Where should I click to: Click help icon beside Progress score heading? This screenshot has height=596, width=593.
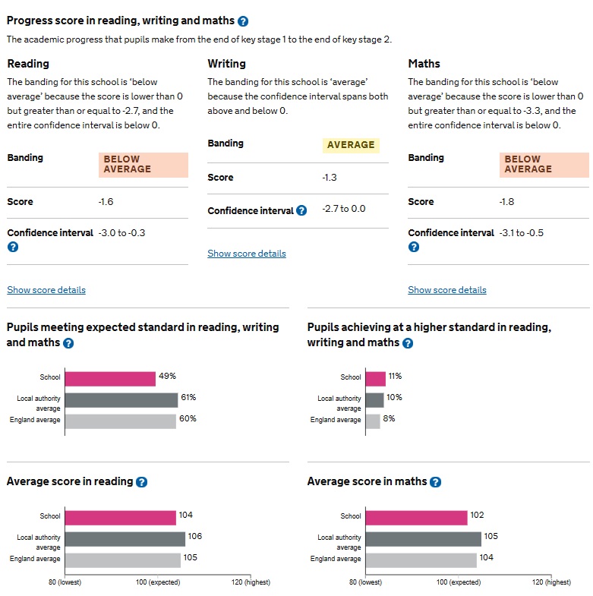pyautogui.click(x=243, y=21)
